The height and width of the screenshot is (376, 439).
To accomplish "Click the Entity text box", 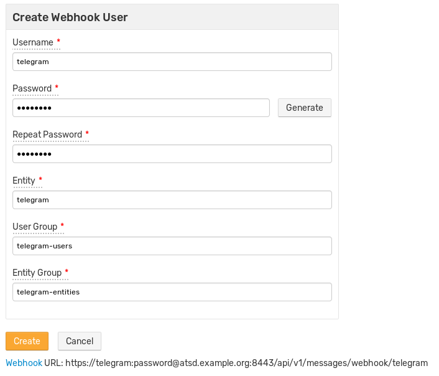I will click(172, 200).
